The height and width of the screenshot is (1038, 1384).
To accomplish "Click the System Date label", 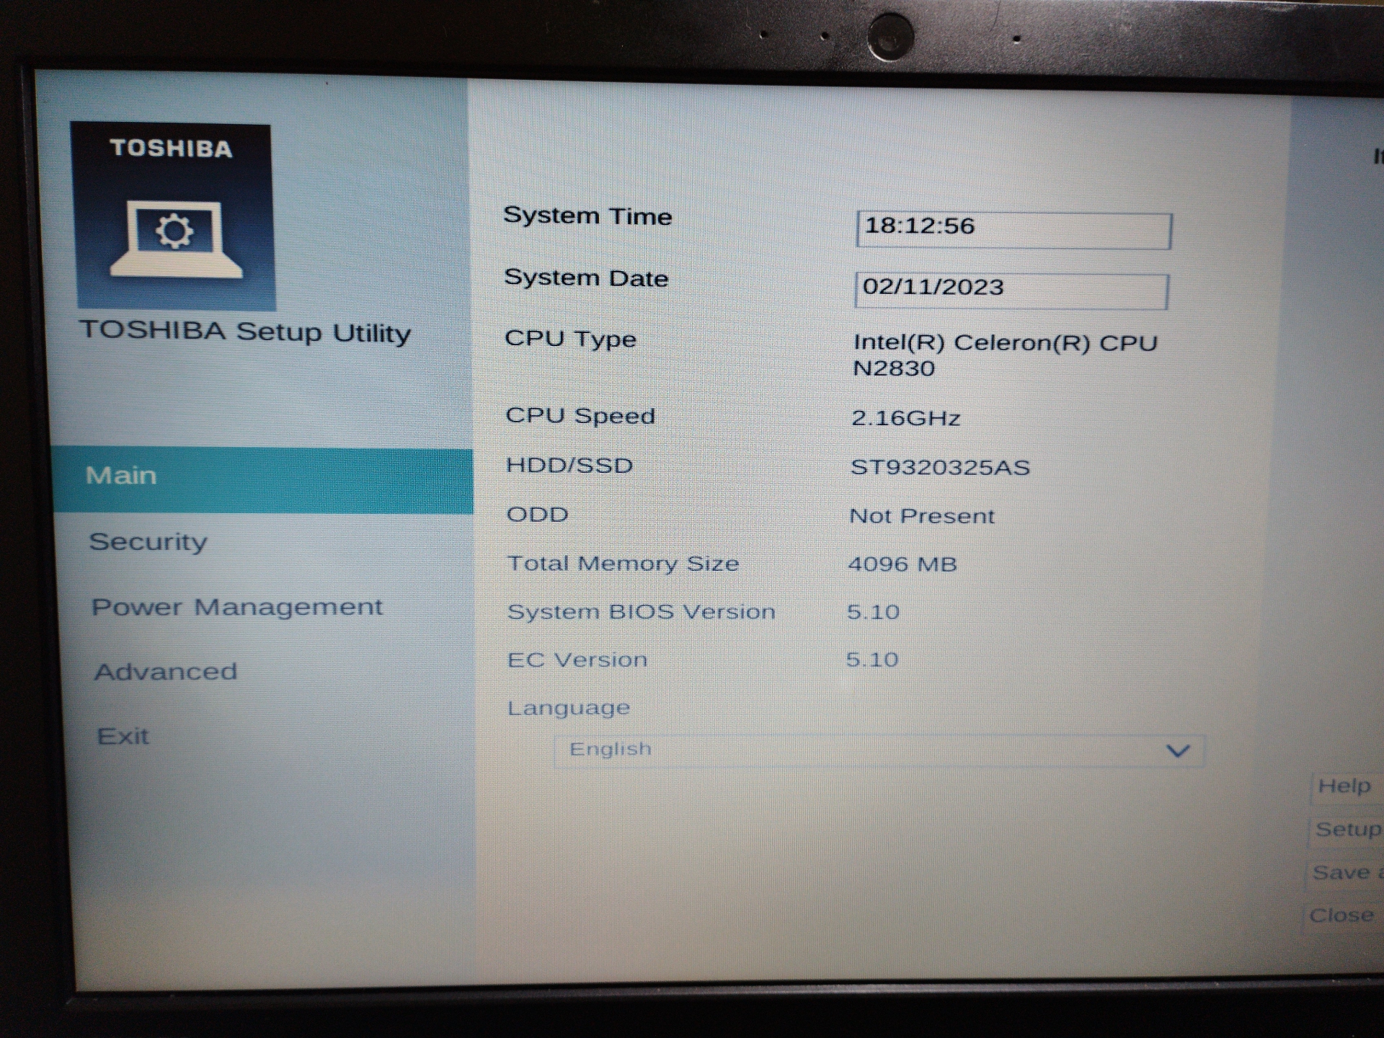I will pyautogui.click(x=586, y=278).
